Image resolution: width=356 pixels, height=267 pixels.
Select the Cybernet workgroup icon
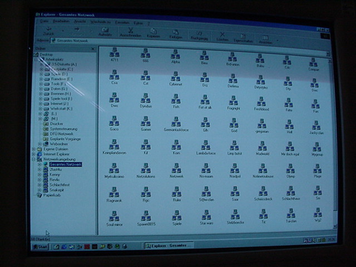click(176, 78)
